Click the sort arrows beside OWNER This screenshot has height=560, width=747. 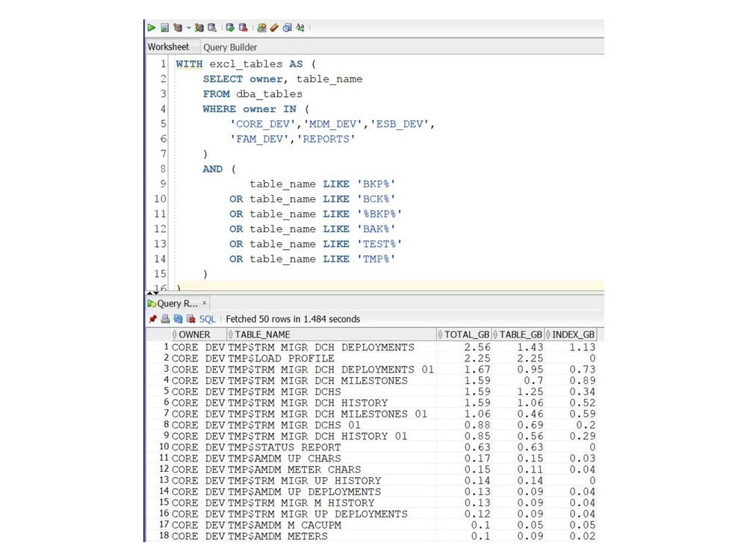point(175,335)
